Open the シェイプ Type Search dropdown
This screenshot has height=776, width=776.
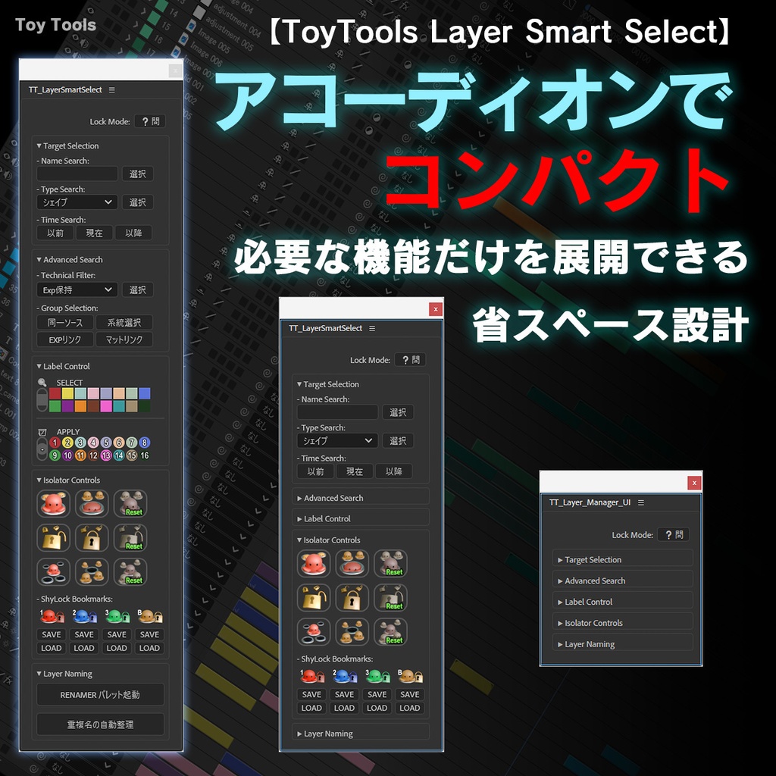point(76,202)
